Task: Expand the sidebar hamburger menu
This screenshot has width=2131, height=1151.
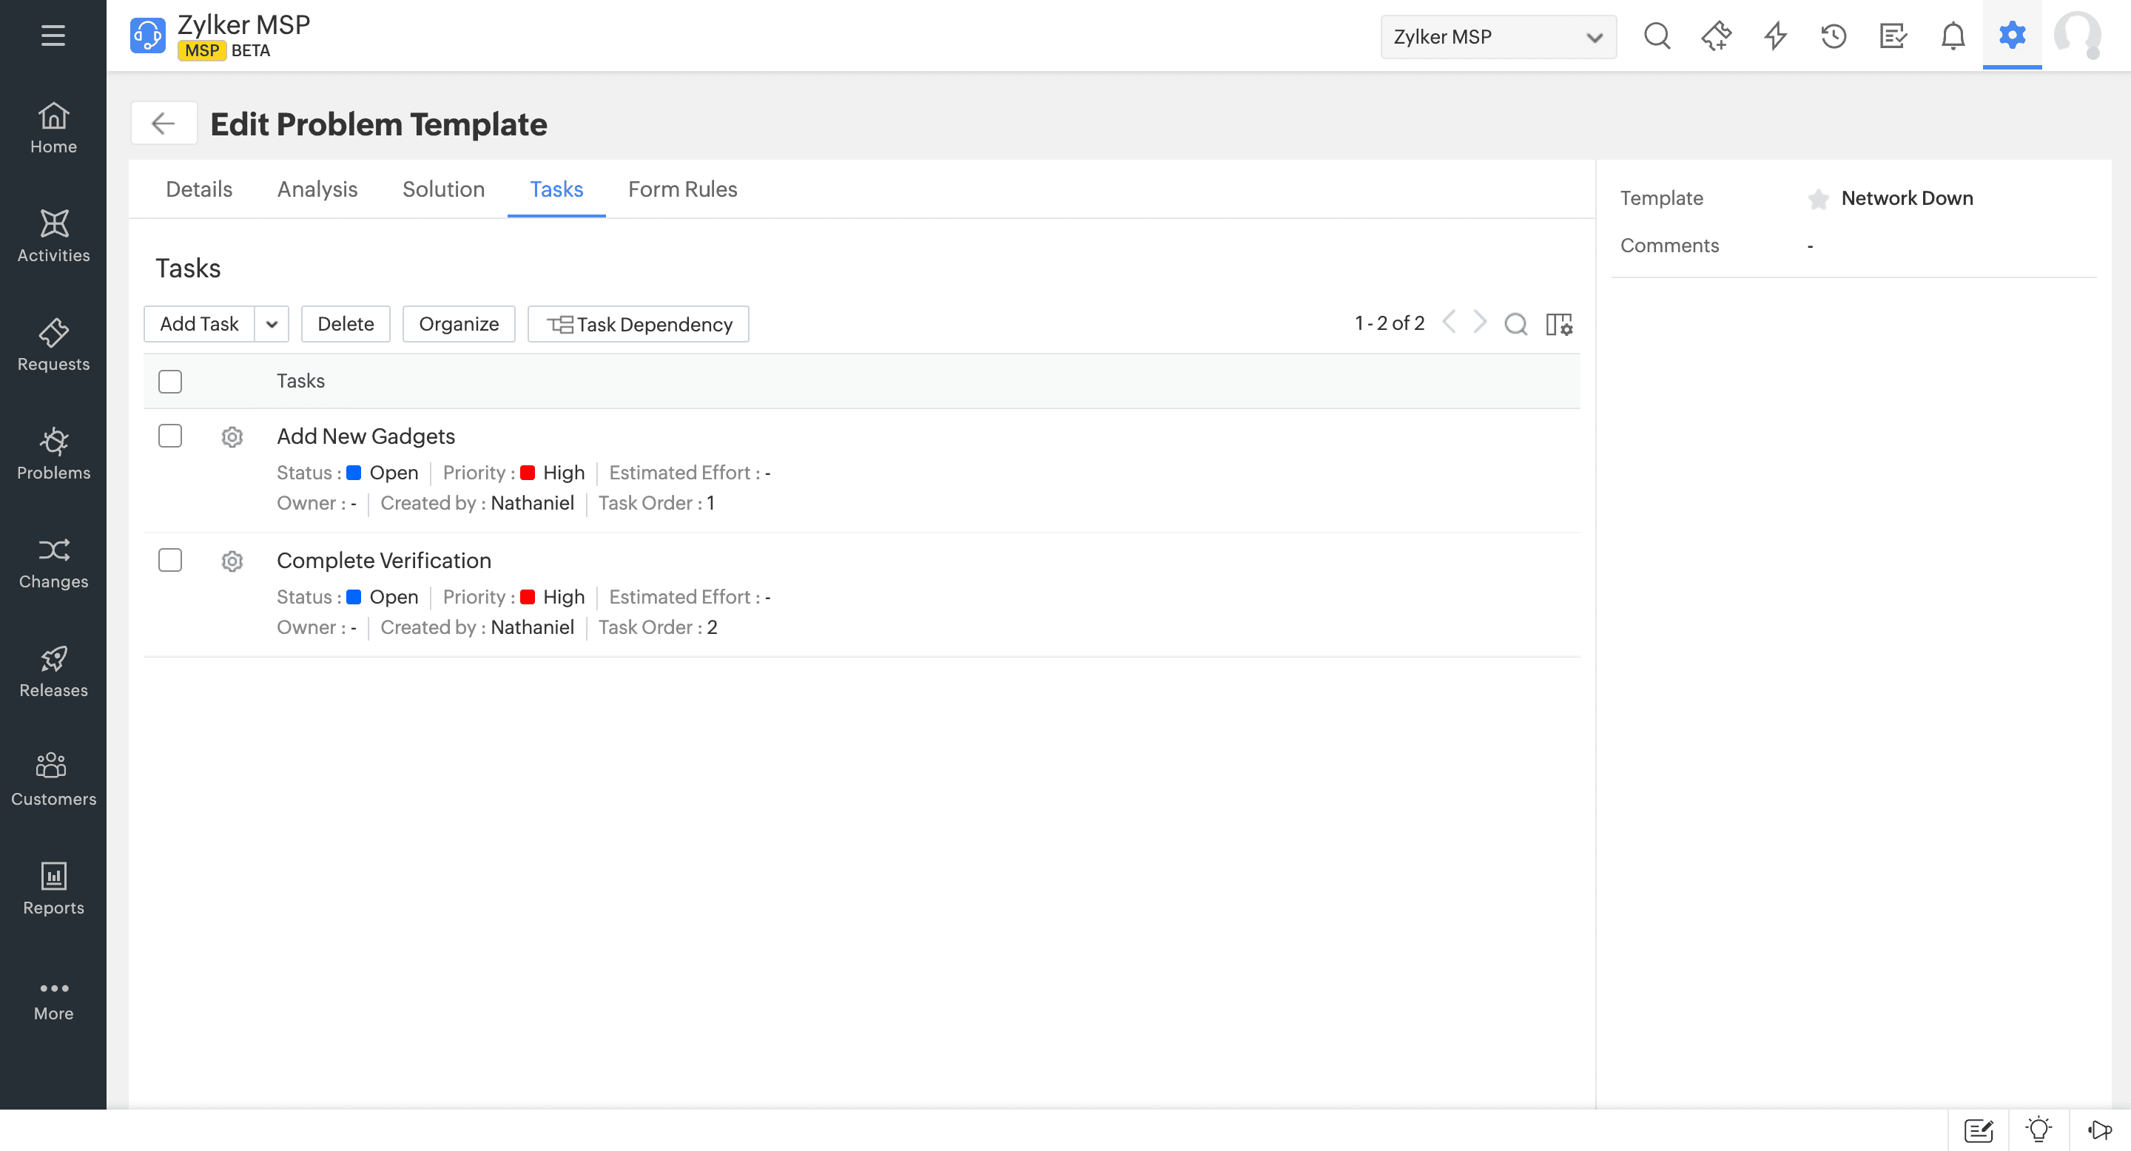Action: pyautogui.click(x=53, y=36)
